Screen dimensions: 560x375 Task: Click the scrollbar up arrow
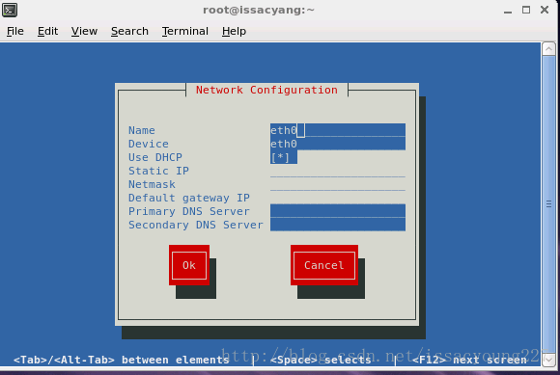coord(549,49)
